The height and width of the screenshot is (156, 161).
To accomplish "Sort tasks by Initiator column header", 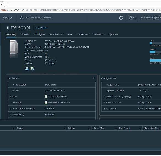I will coord(72,128).
